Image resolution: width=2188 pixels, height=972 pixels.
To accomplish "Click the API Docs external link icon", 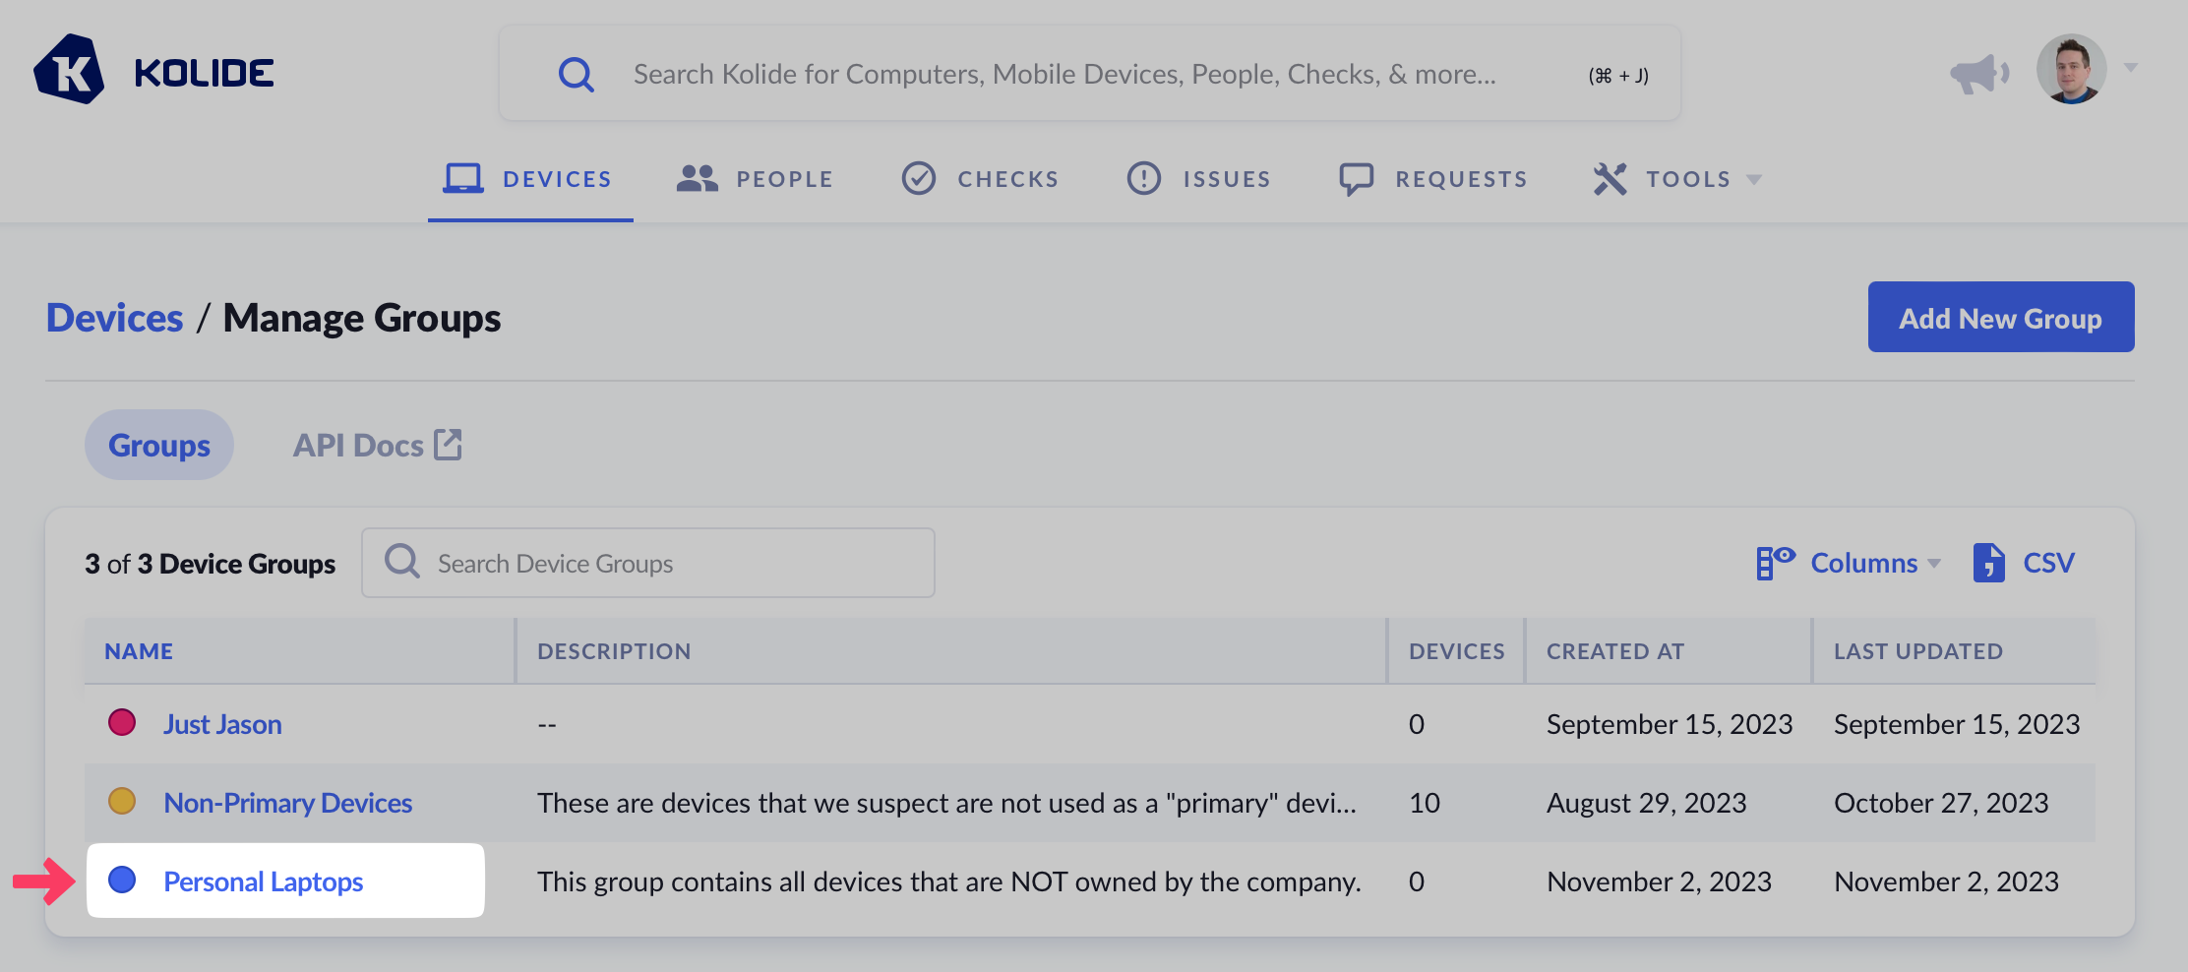I will (x=449, y=445).
